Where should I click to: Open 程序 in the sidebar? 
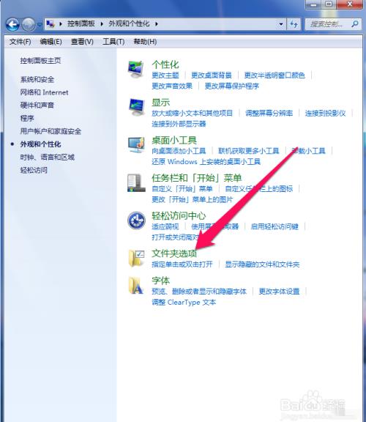(x=27, y=118)
